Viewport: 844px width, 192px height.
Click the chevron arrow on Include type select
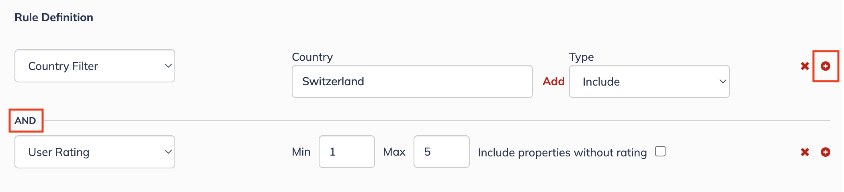click(723, 82)
